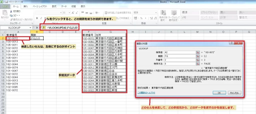Click the top align icon
The width and height of the screenshot is (256, 114).
[82, 12]
